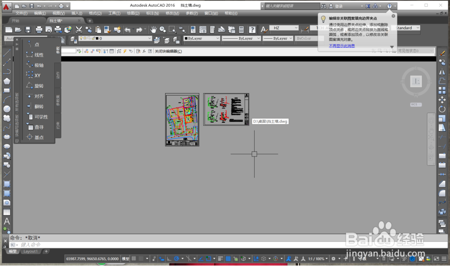The image size is (450, 269).
Task: Select the Circle draw tool
Action: [x=7, y=109]
